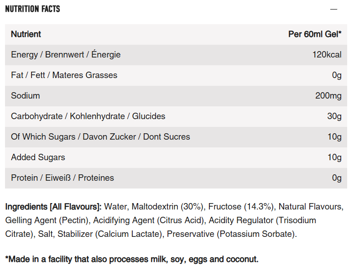The height and width of the screenshot is (272, 354).
Task: Click the Ingredients [All Flavours] bold label
Action: pos(53,207)
